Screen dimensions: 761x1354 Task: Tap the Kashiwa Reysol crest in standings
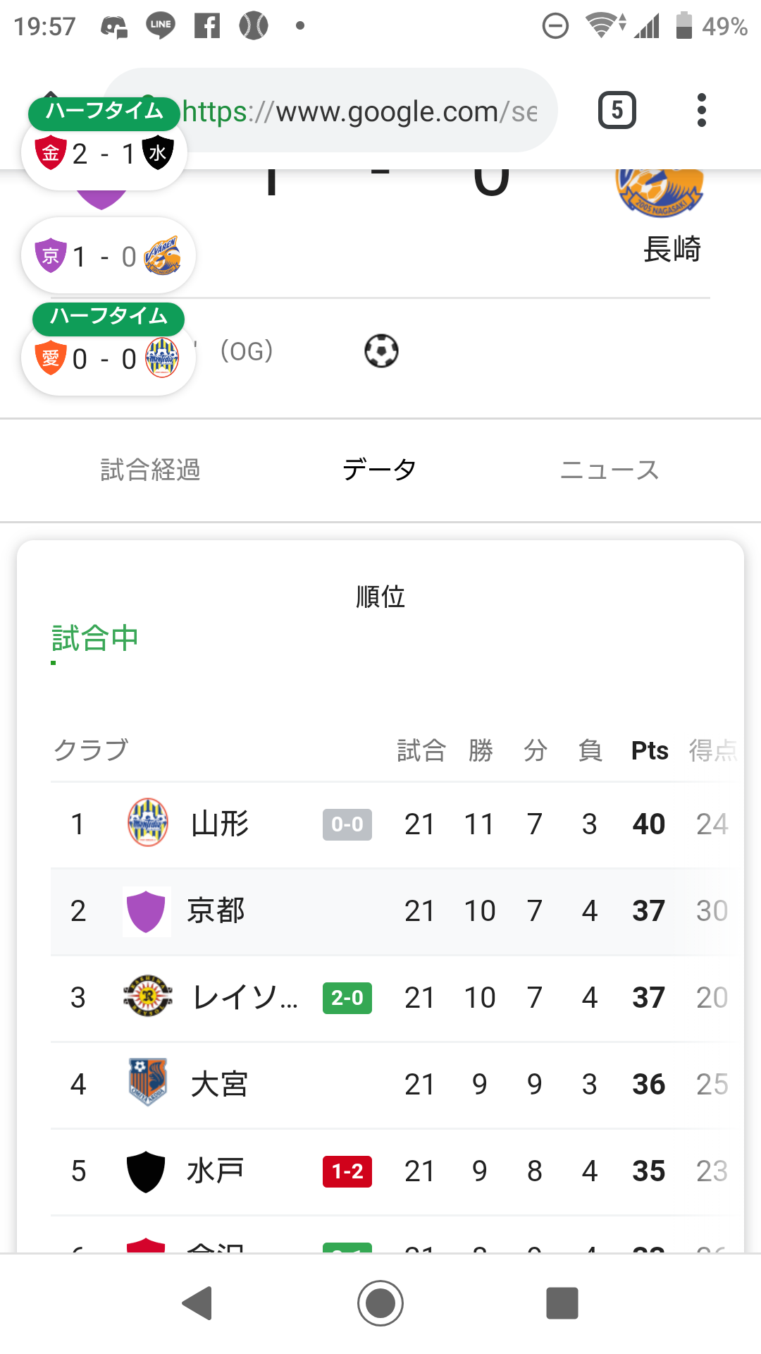click(148, 996)
